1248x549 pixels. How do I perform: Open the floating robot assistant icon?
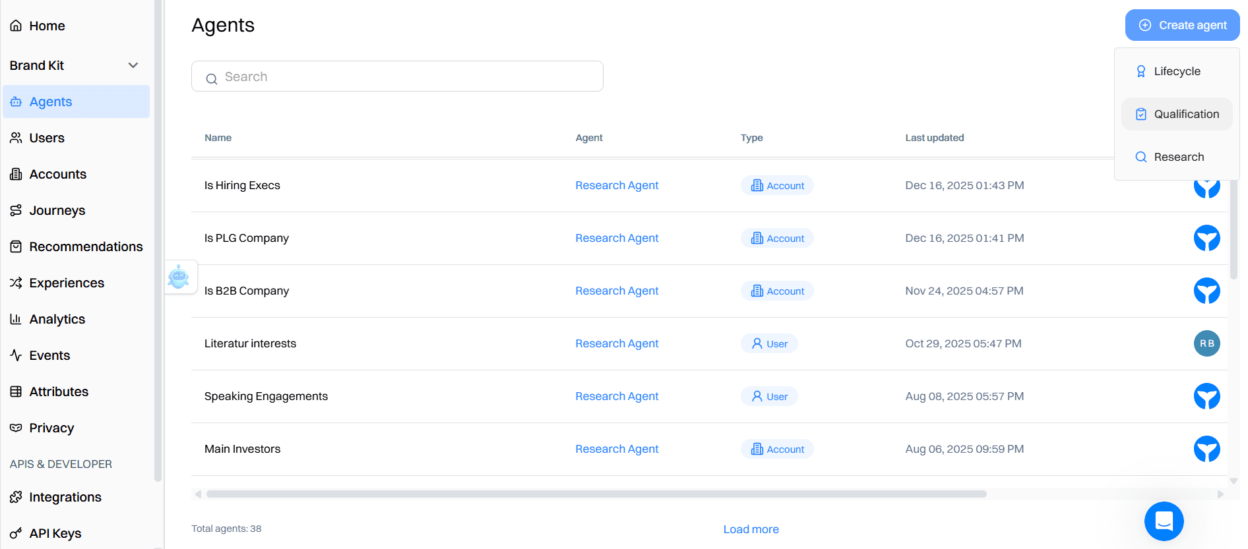point(178,277)
